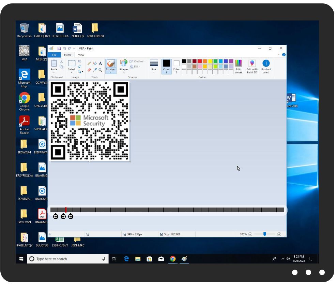Open Acrobat Reader desktop shortcut
The image size is (336, 285).
[24, 125]
